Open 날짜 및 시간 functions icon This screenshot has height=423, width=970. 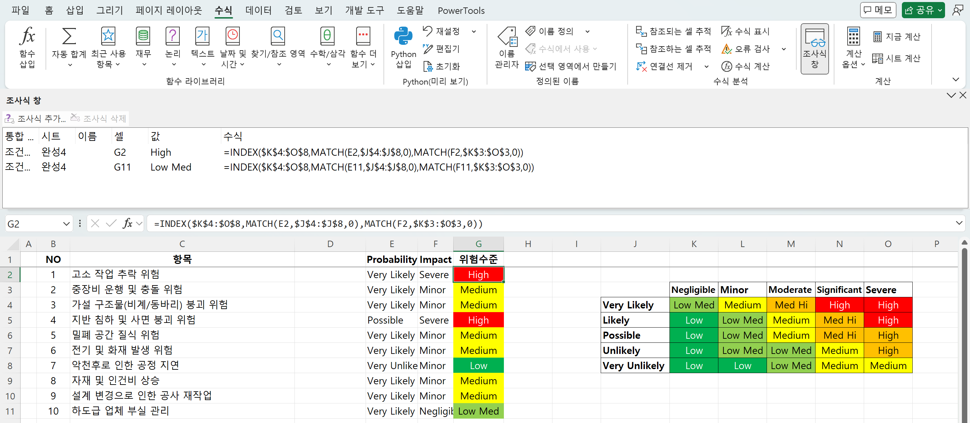pos(232,36)
